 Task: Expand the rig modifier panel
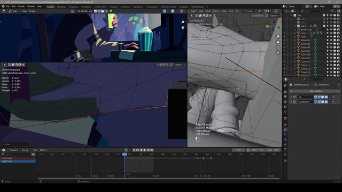291,97
